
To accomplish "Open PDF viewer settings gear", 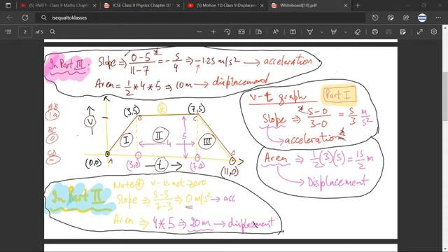I will point(434,31).
